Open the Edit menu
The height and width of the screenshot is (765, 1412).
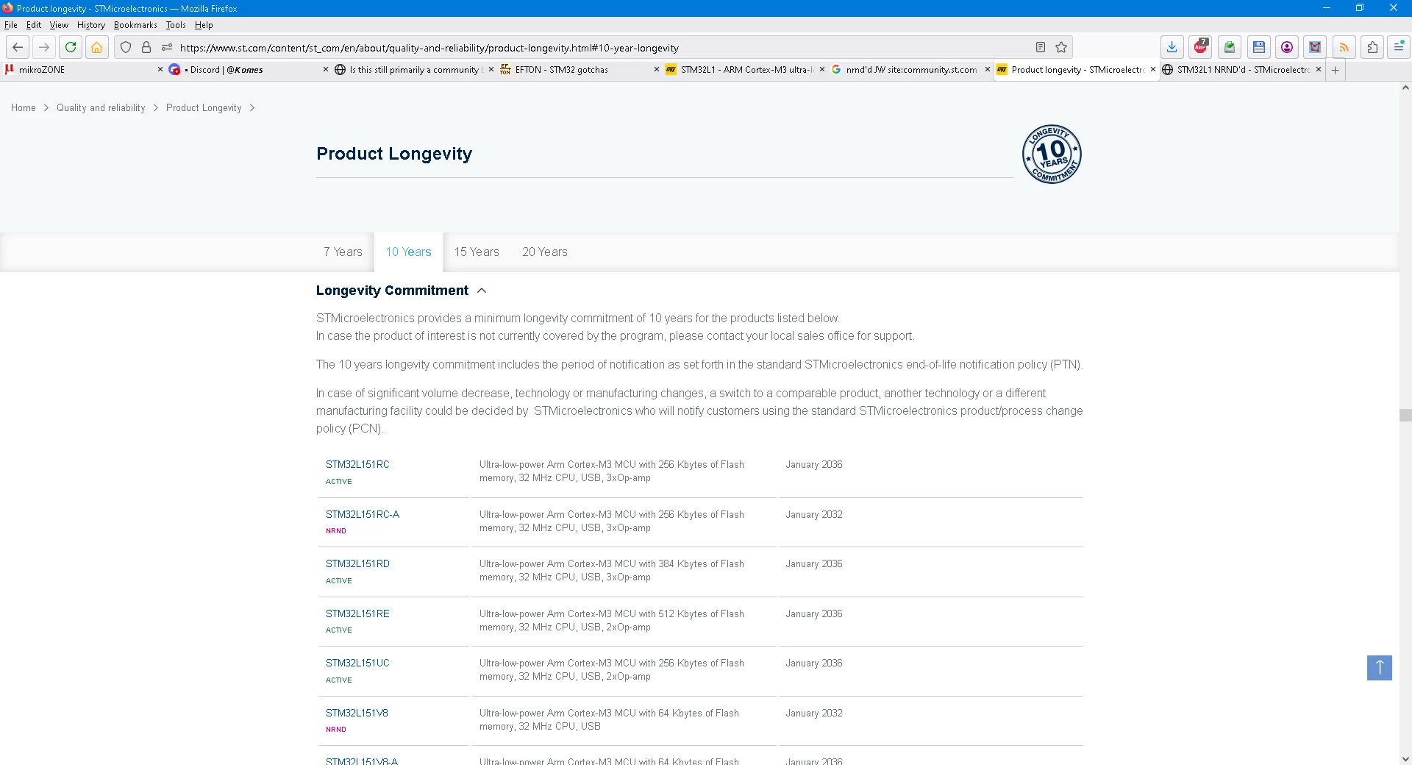(34, 25)
